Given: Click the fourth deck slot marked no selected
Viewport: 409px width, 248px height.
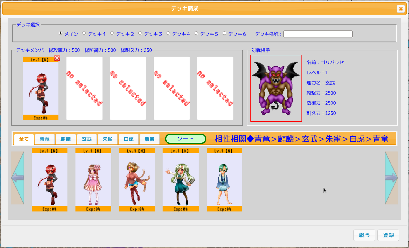Looking at the screenshot, I should click(x=172, y=88).
